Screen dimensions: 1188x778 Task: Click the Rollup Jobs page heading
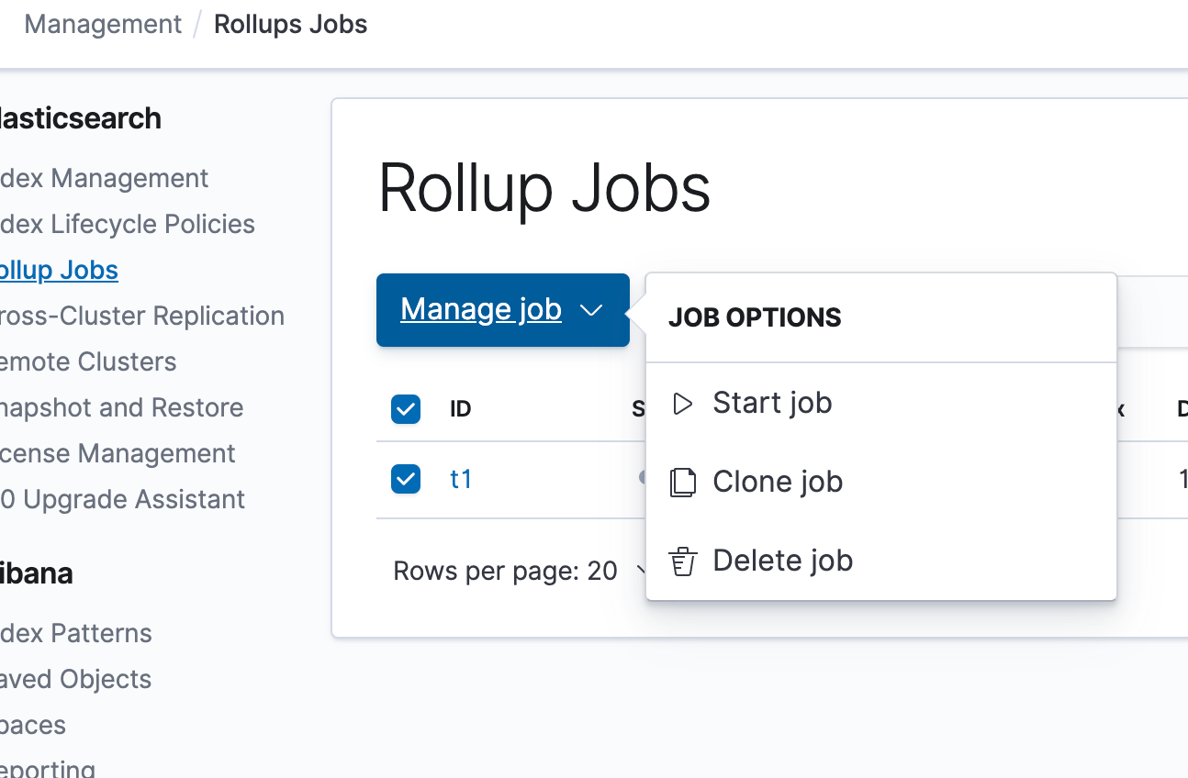(x=544, y=188)
